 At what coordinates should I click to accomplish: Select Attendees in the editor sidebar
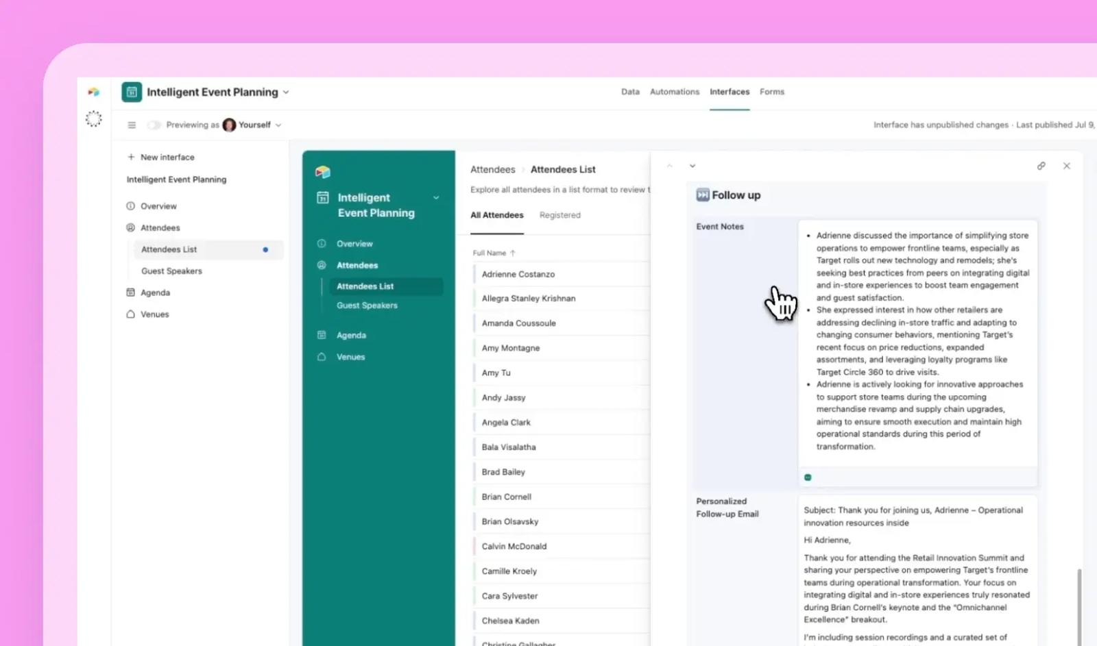pos(160,227)
